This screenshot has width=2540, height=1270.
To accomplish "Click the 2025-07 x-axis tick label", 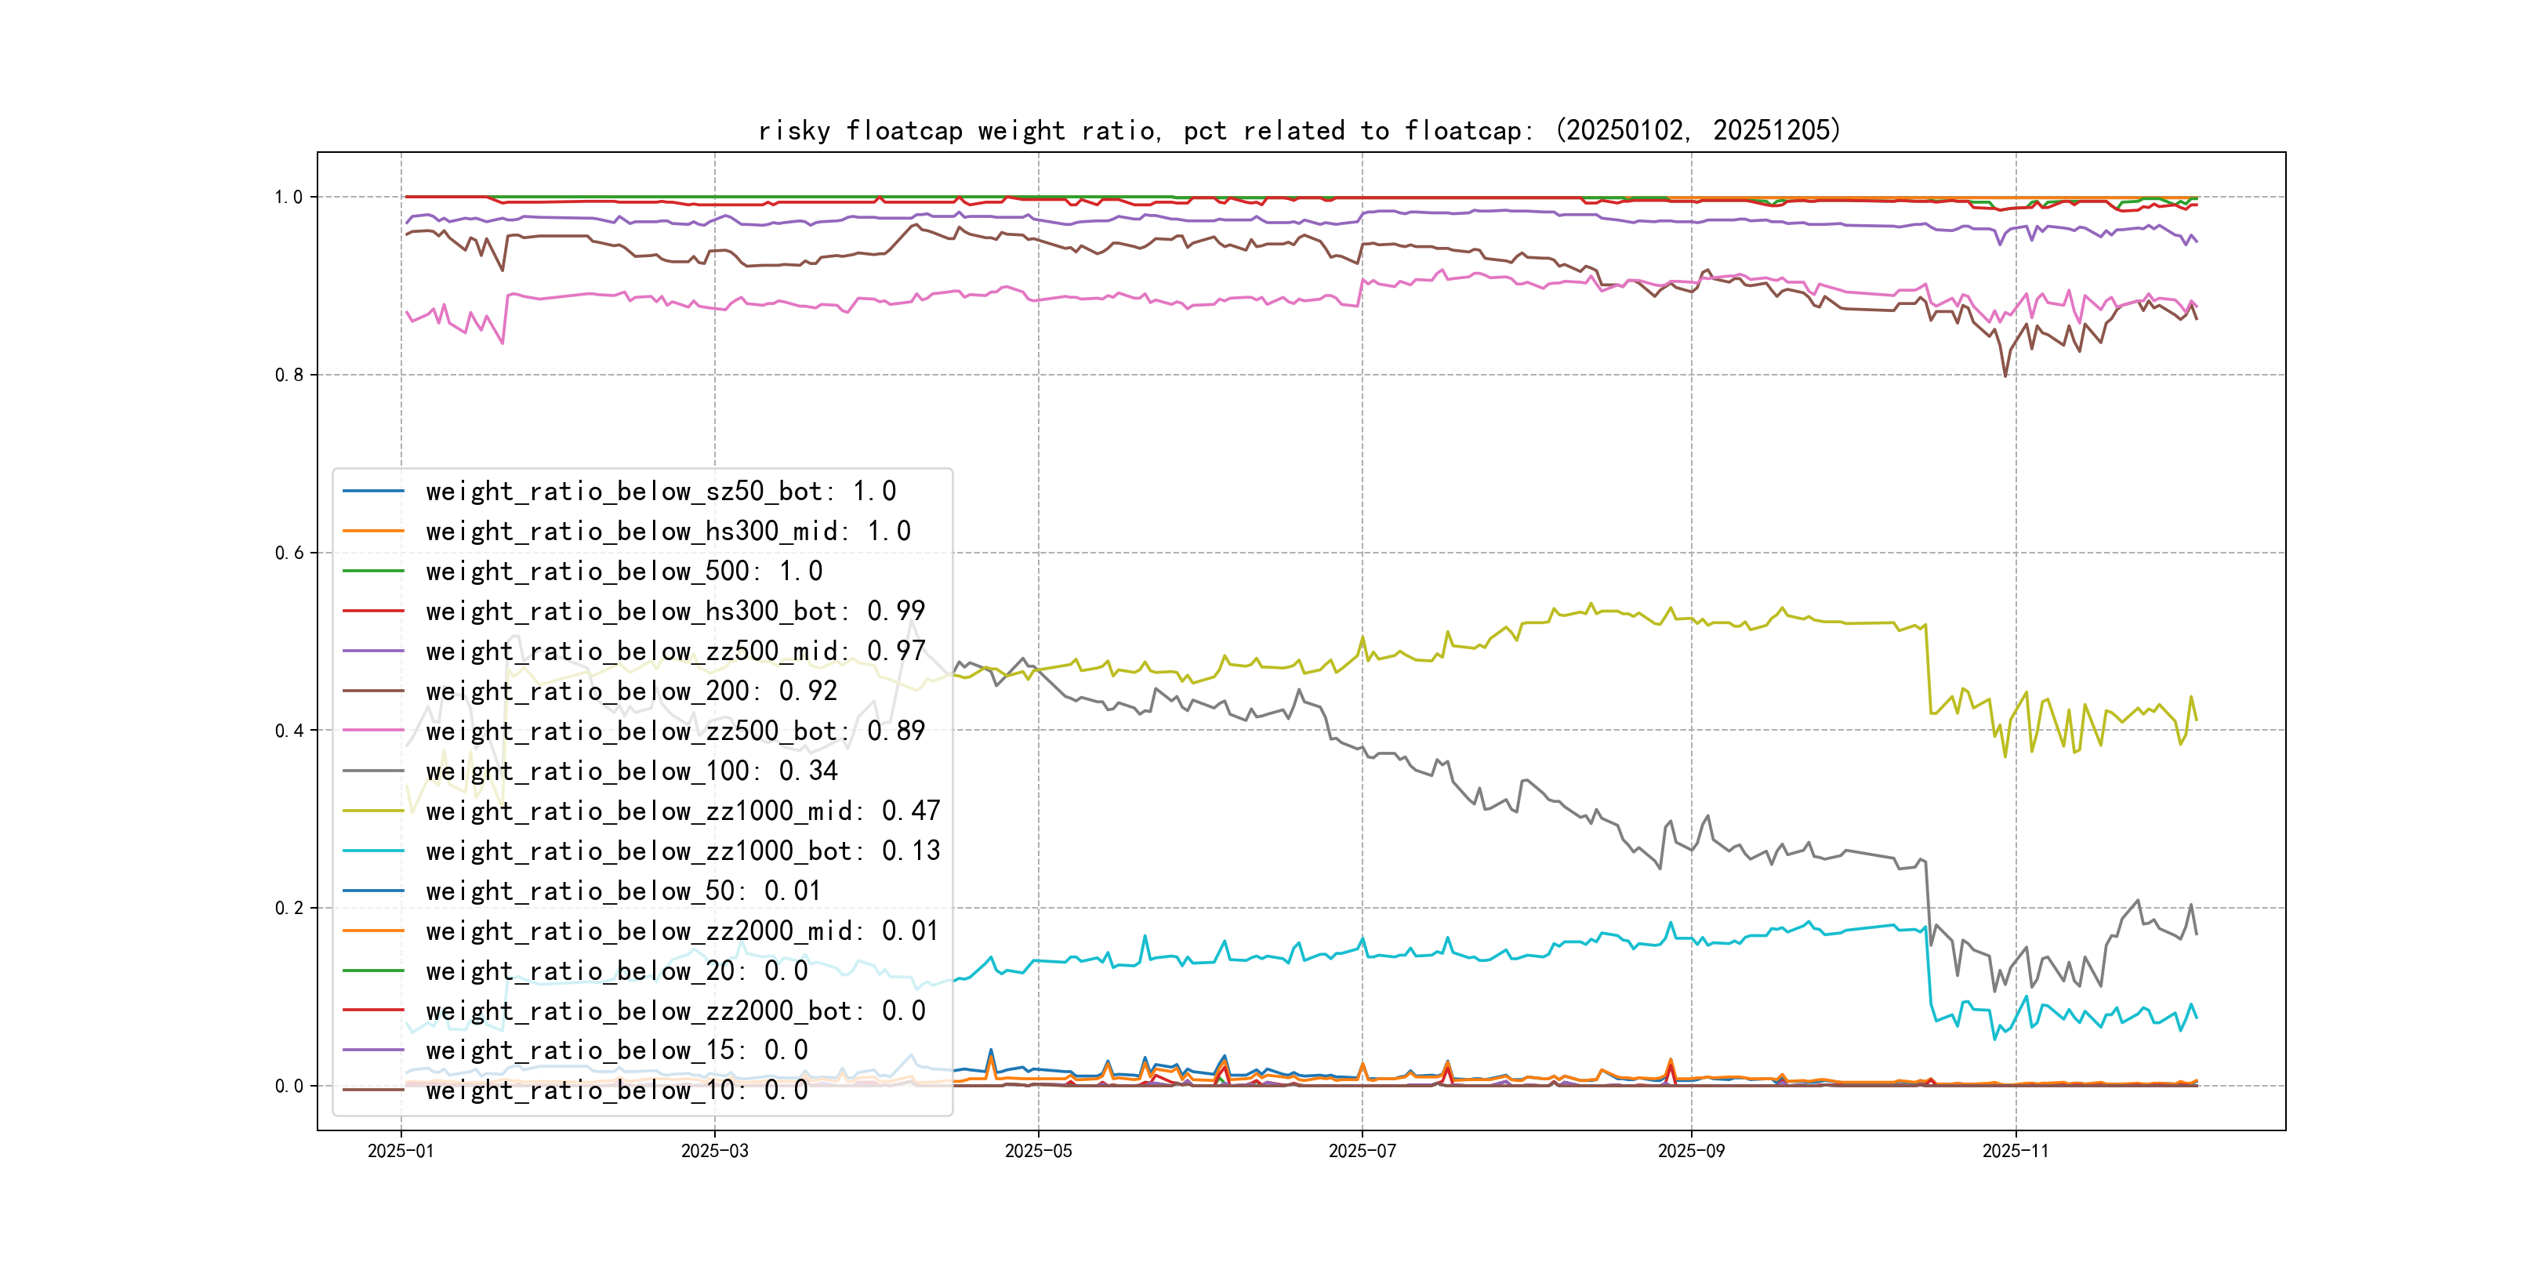I will tap(1362, 1151).
